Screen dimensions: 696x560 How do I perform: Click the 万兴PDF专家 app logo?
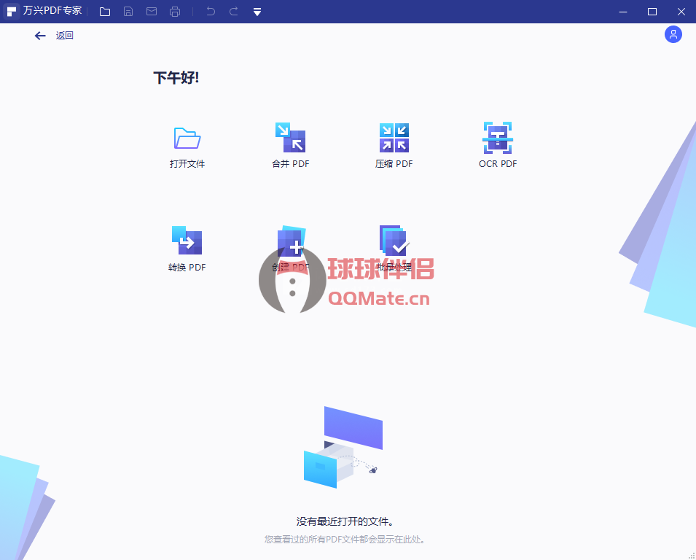tap(12, 12)
